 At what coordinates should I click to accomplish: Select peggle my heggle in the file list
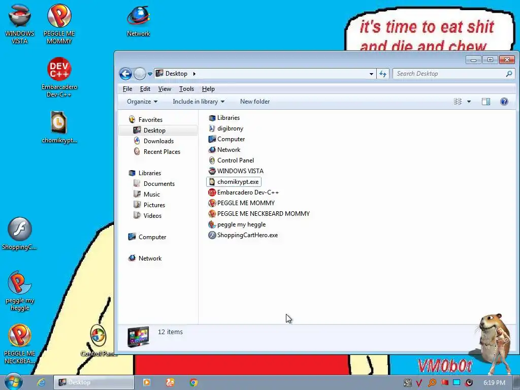coord(237,224)
